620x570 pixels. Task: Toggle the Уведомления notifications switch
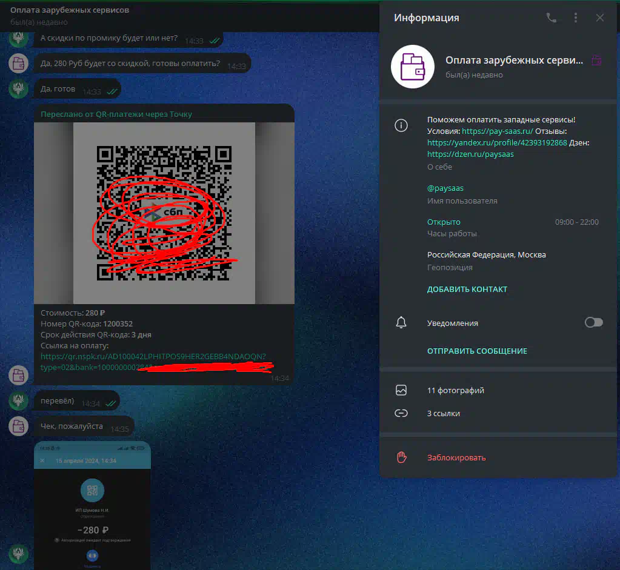point(593,322)
